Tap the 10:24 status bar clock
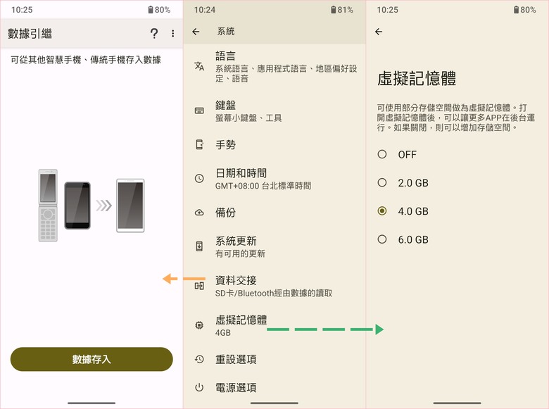549x409 pixels. (205, 10)
